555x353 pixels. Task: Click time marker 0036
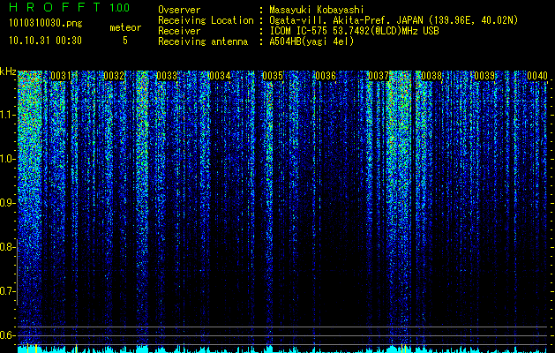pos(326,76)
